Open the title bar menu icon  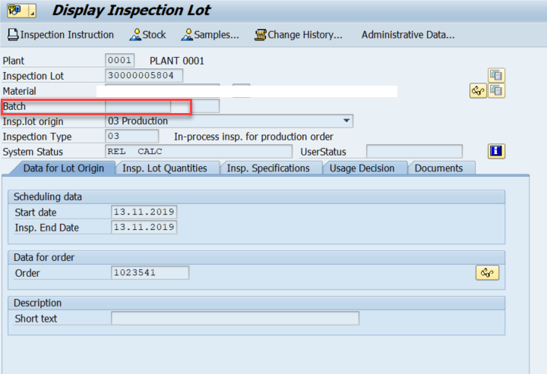click(21, 11)
